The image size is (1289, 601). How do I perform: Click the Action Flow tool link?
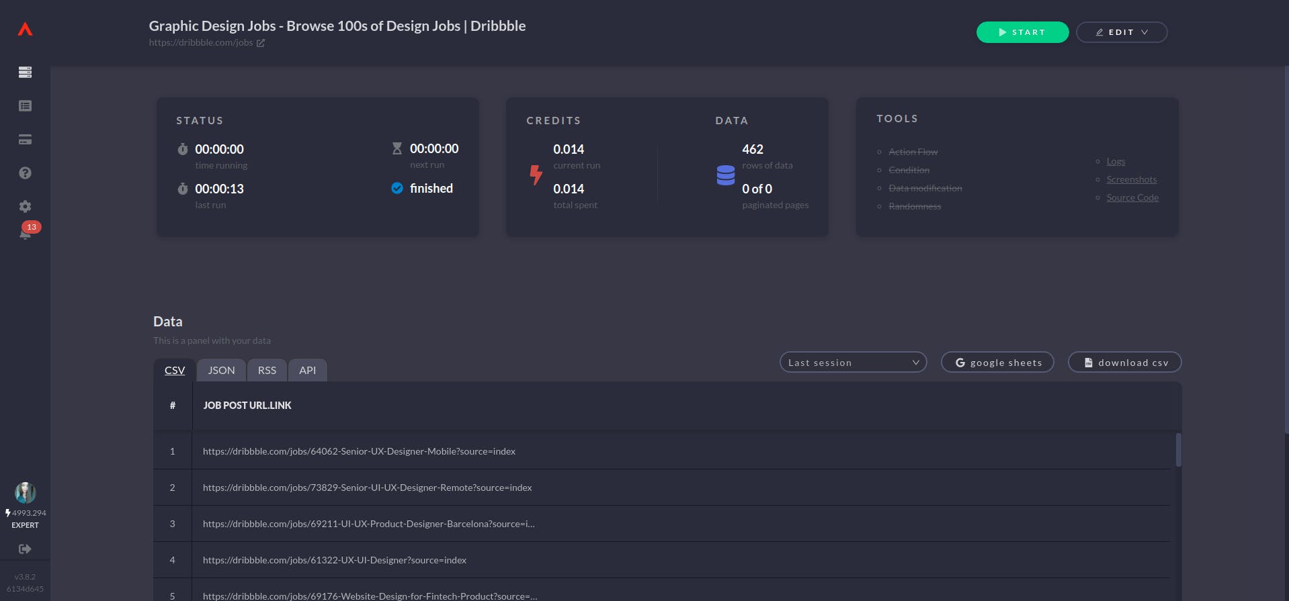coord(913,152)
